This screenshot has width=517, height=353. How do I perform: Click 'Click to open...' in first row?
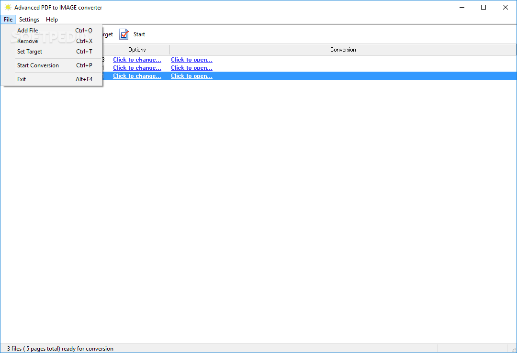[x=191, y=60]
